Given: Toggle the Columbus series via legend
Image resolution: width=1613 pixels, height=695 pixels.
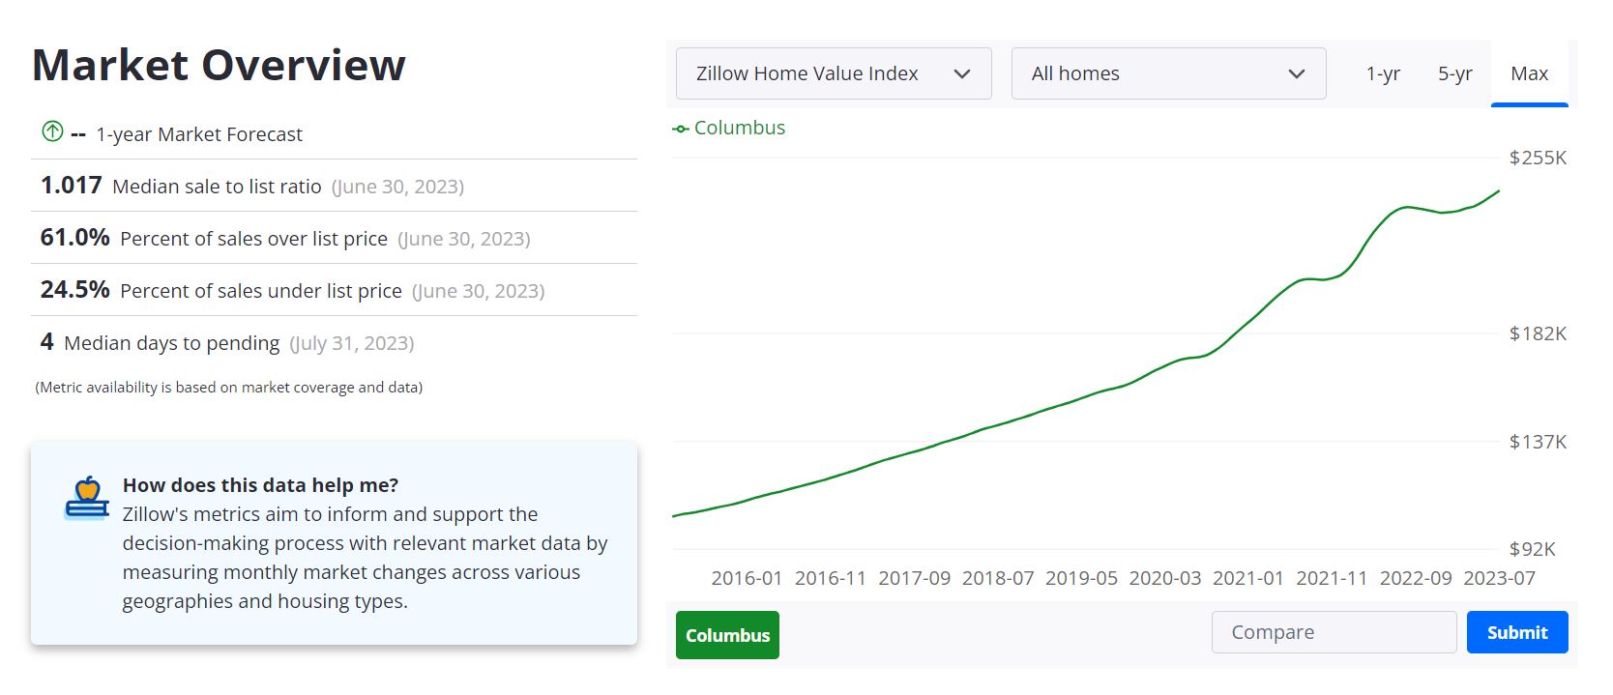Looking at the screenshot, I should [x=739, y=128].
